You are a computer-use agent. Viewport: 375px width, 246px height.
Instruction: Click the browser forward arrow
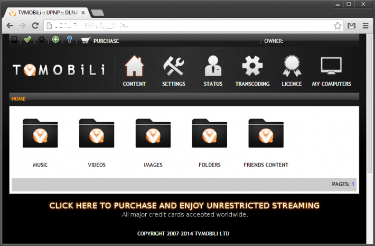point(23,25)
